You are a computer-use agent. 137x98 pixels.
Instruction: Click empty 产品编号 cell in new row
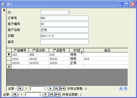point(20,67)
